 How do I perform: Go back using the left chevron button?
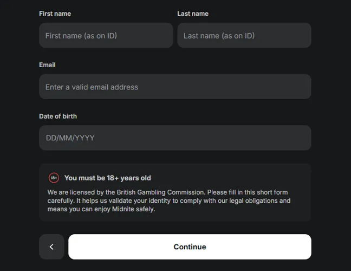pyautogui.click(x=51, y=247)
